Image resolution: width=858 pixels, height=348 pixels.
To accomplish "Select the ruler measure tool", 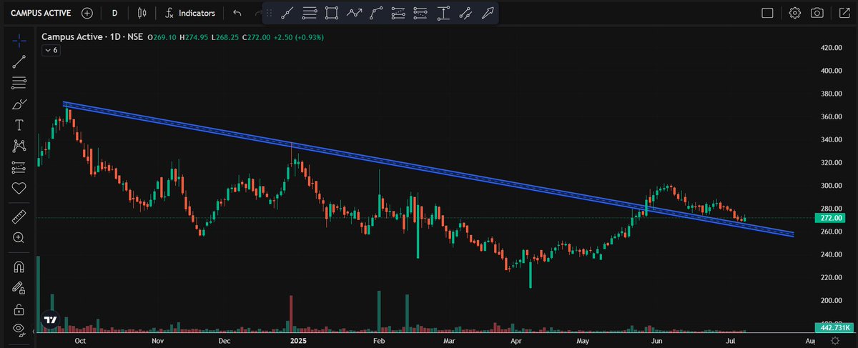I will 19,216.
